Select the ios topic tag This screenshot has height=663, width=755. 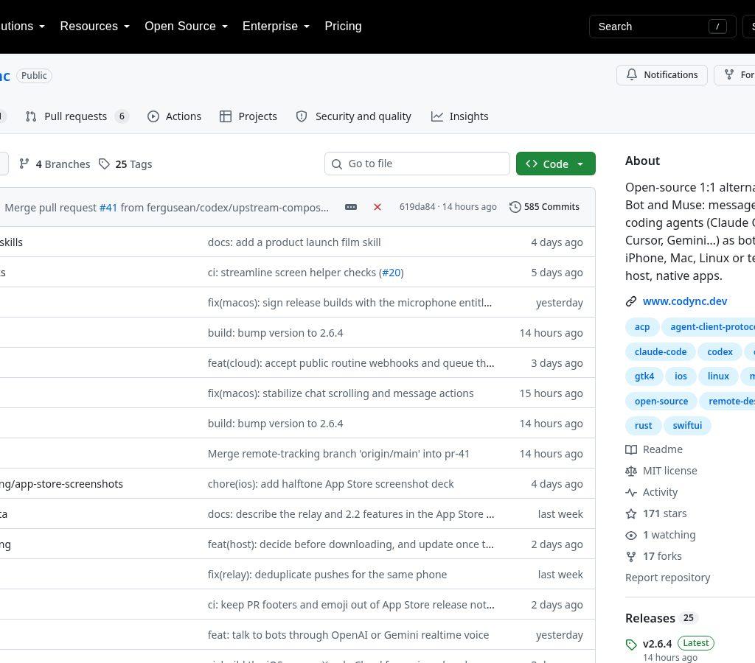(x=681, y=376)
